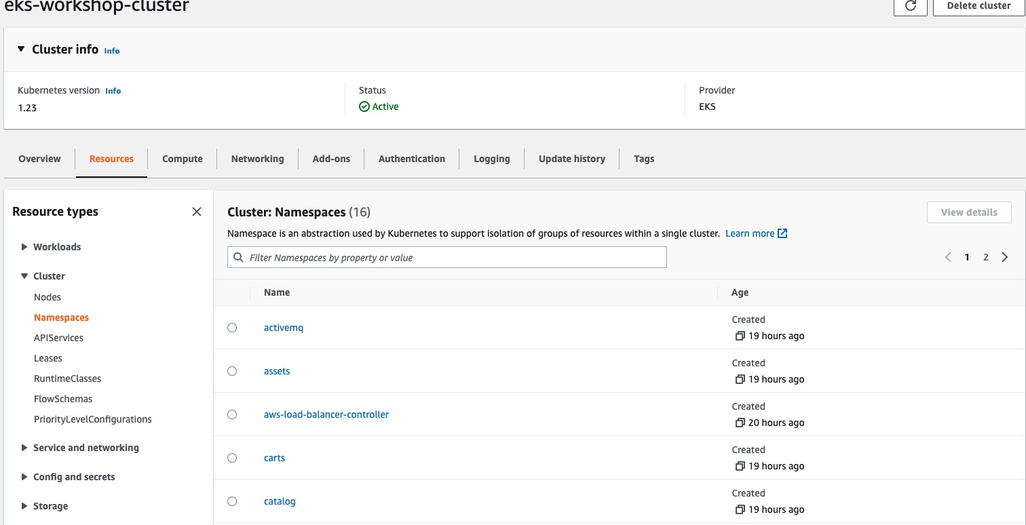Select the activemq namespace radio button
This screenshot has height=525, width=1026.
[232, 328]
